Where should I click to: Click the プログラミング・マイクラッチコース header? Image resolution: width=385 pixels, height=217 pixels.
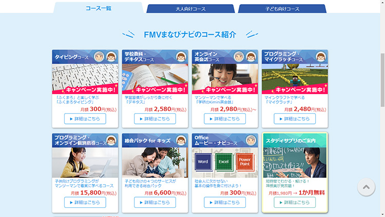click(x=295, y=57)
